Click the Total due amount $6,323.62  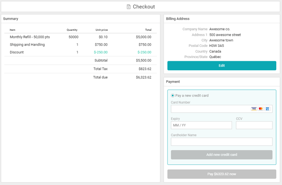click(143, 77)
